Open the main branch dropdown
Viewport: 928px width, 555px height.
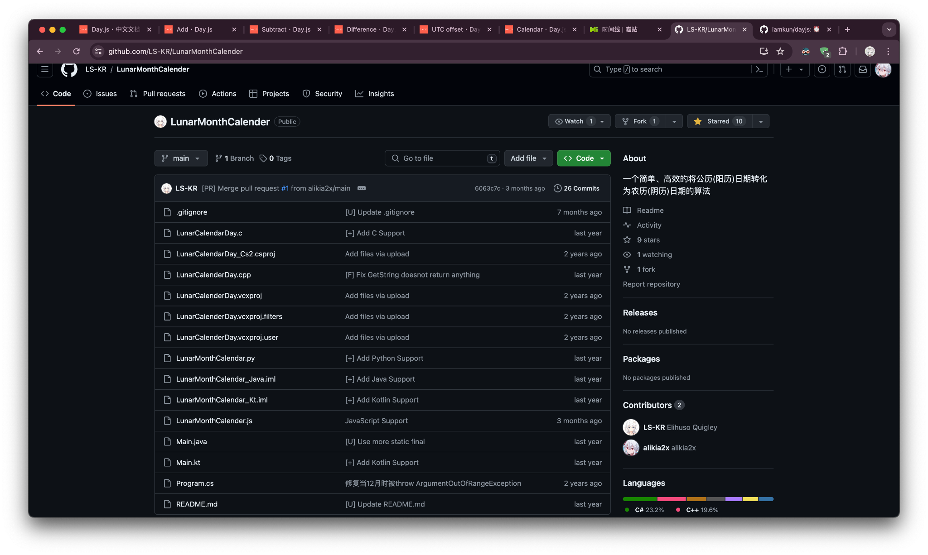tap(181, 158)
